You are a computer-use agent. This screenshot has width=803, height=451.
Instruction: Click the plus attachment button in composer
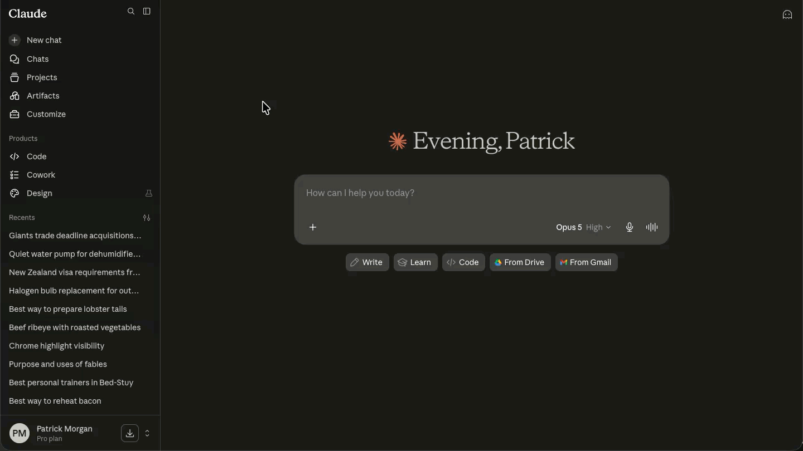(x=313, y=227)
